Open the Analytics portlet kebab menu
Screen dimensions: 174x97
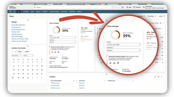(162, 77)
